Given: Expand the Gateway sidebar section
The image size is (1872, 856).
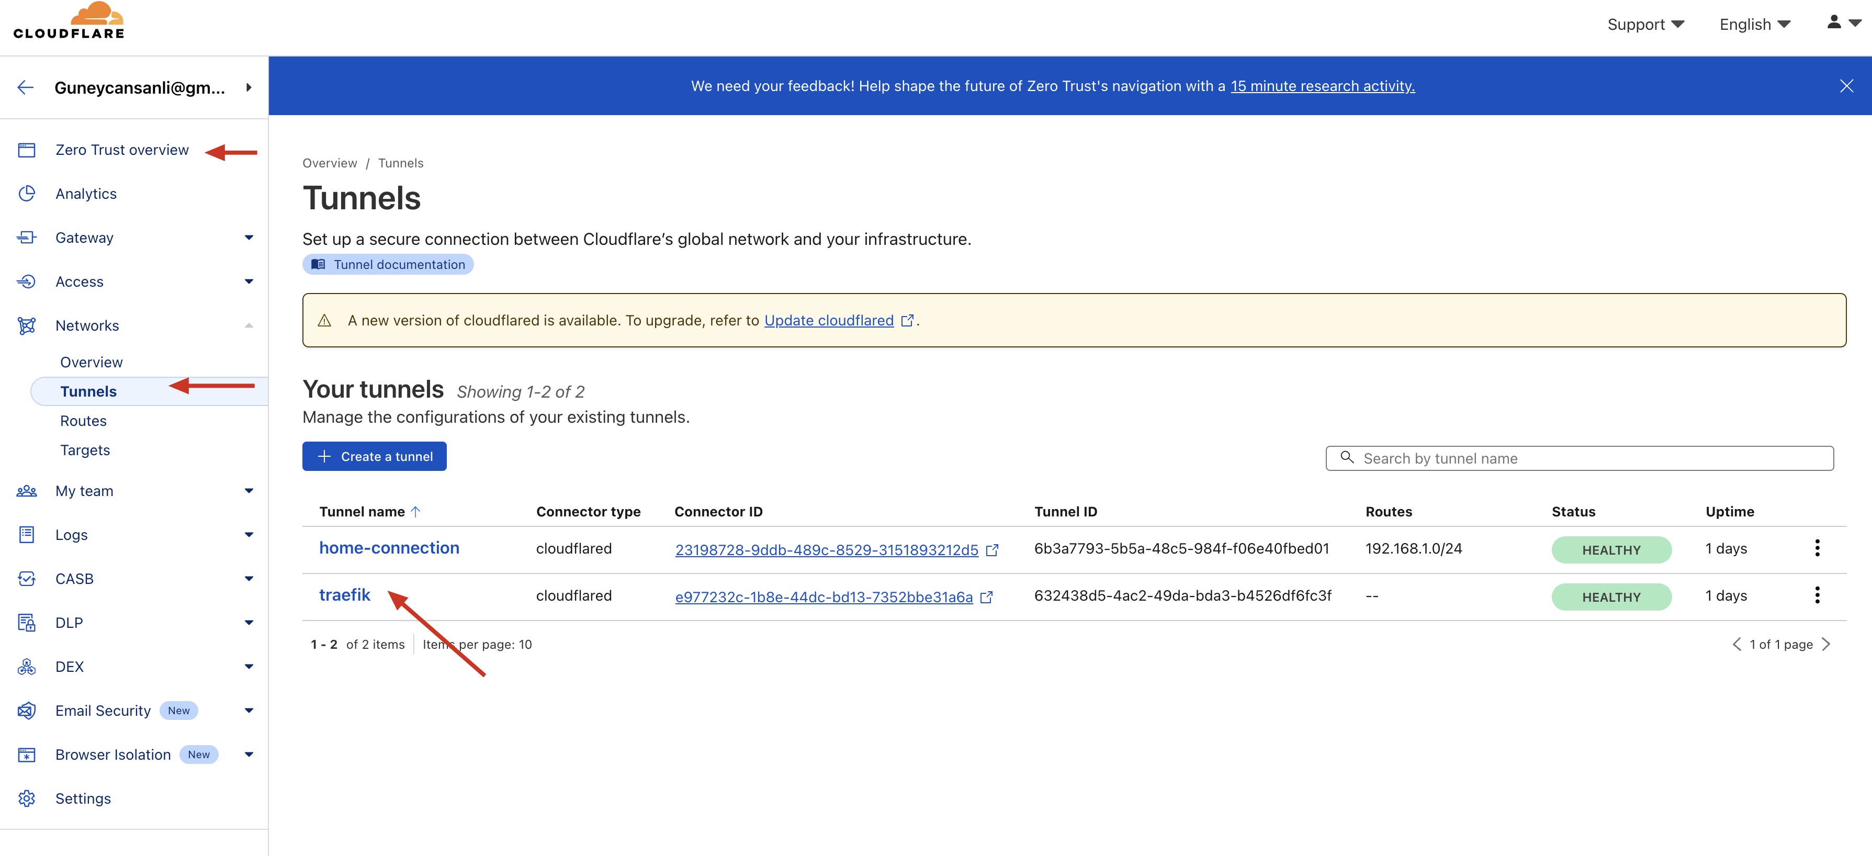Looking at the screenshot, I should pyautogui.click(x=249, y=238).
